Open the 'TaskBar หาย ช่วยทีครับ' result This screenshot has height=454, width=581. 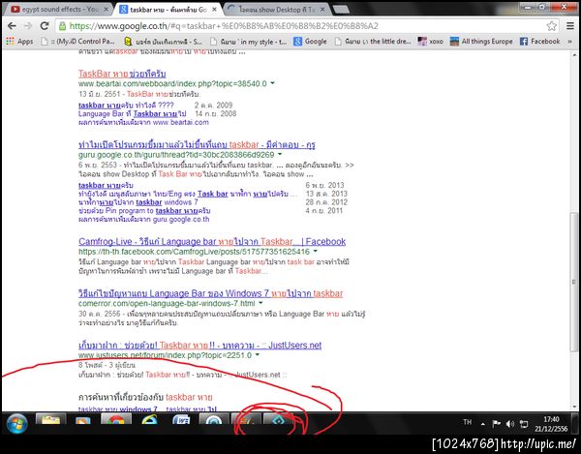pos(122,74)
